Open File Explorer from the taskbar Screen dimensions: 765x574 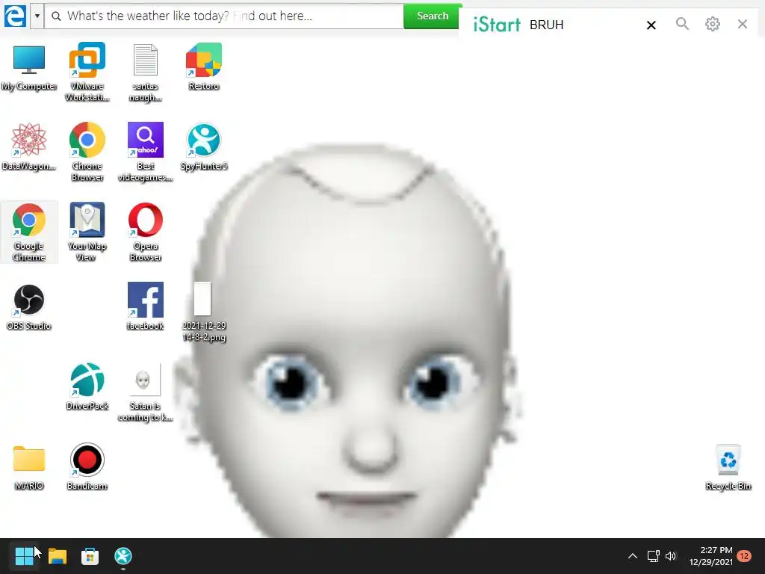[57, 556]
